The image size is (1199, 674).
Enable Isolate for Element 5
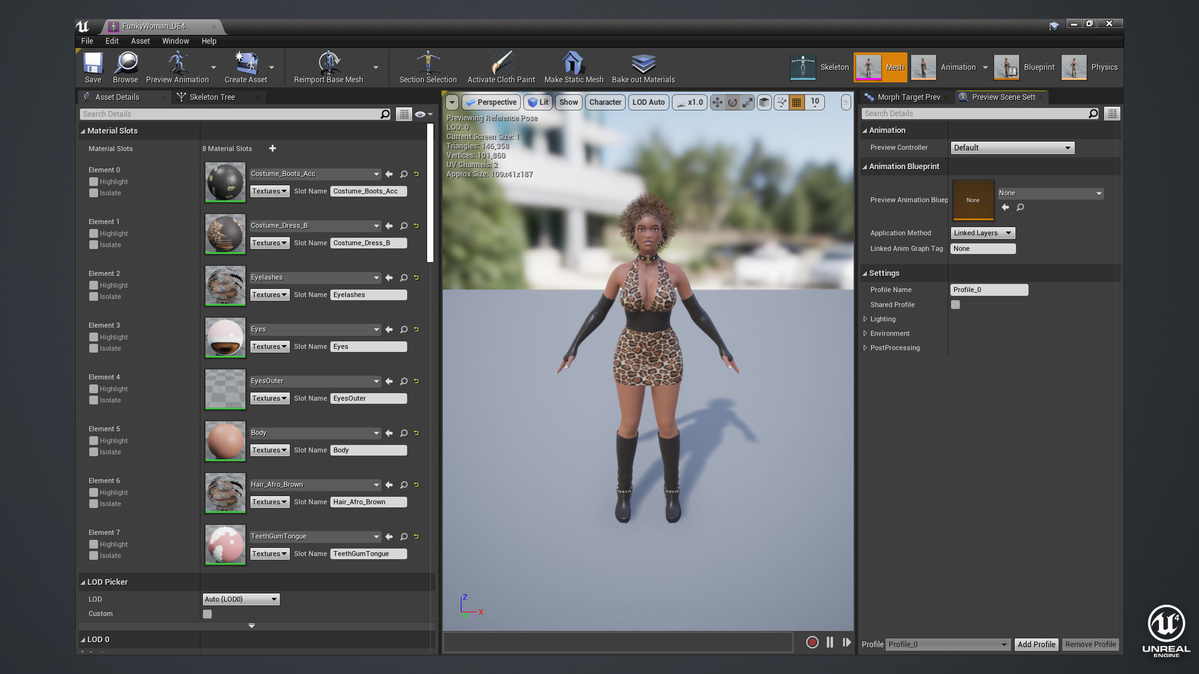point(94,452)
